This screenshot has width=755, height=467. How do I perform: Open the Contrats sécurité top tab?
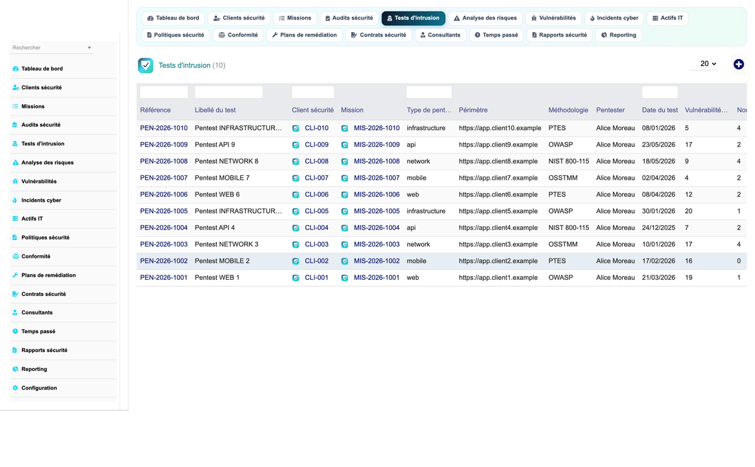click(379, 35)
